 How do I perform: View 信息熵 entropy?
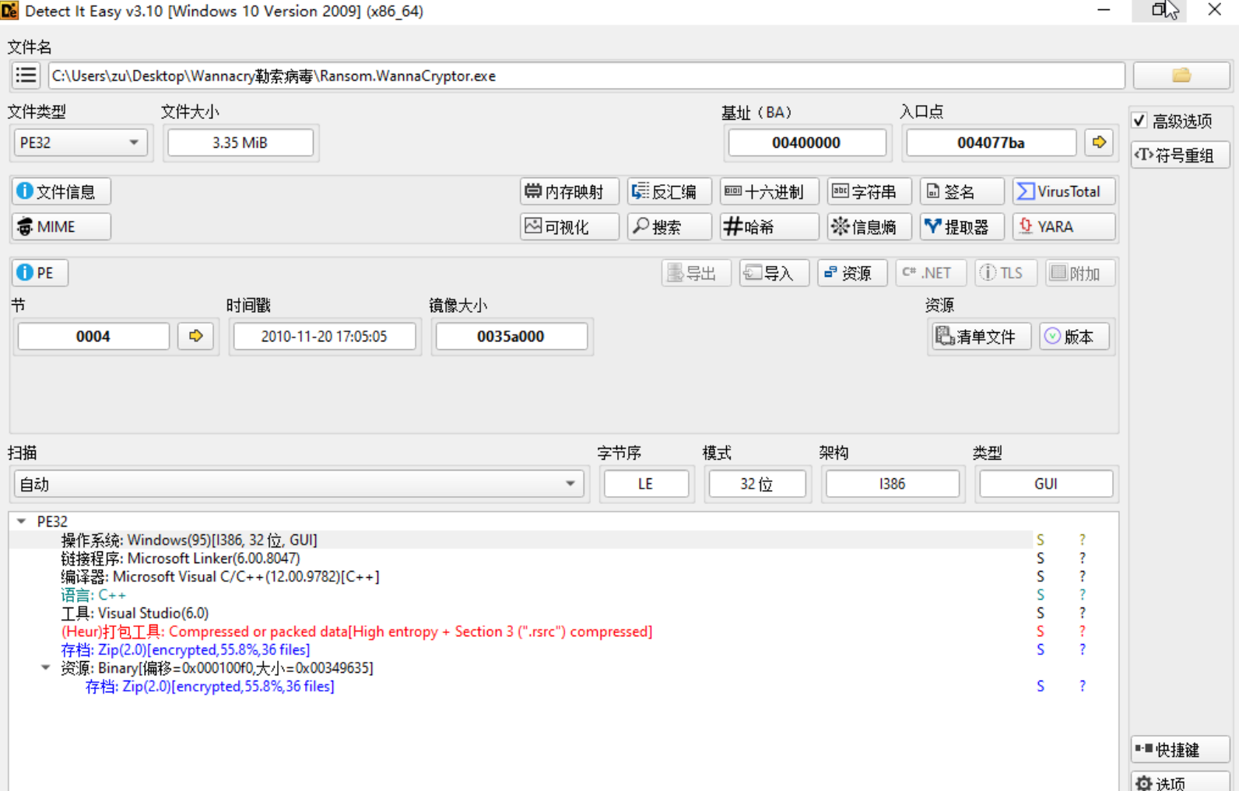[x=869, y=226]
